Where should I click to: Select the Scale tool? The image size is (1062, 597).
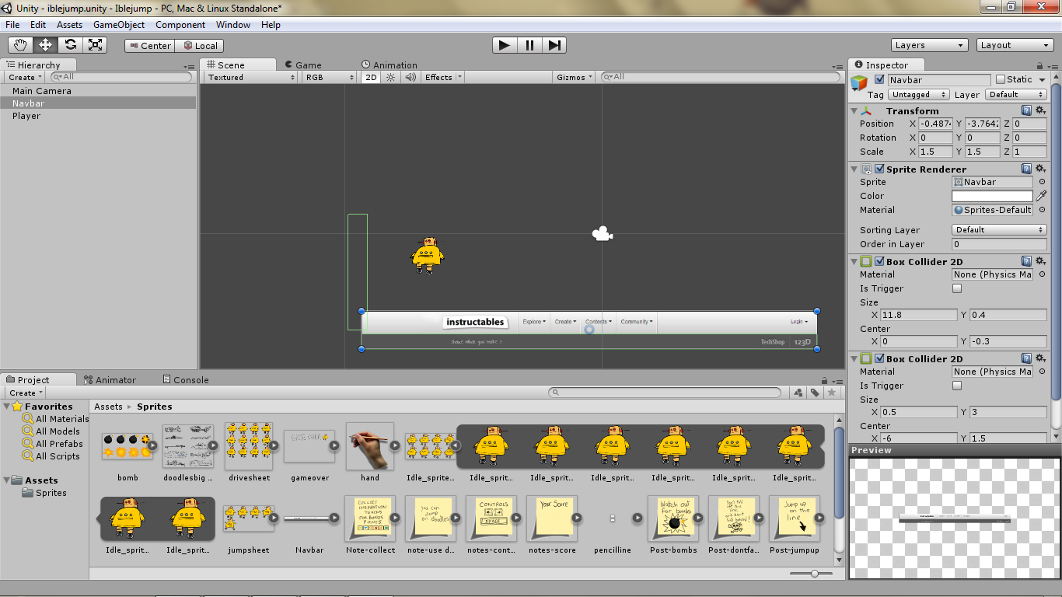pyautogui.click(x=96, y=45)
